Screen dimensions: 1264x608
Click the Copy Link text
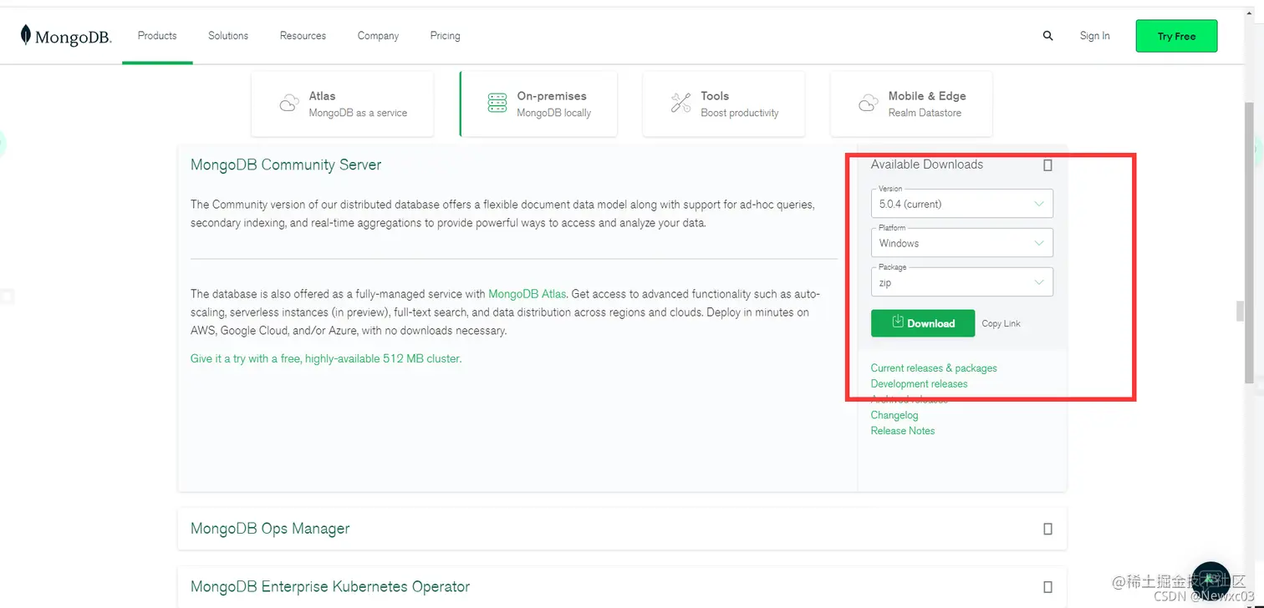tap(1001, 324)
